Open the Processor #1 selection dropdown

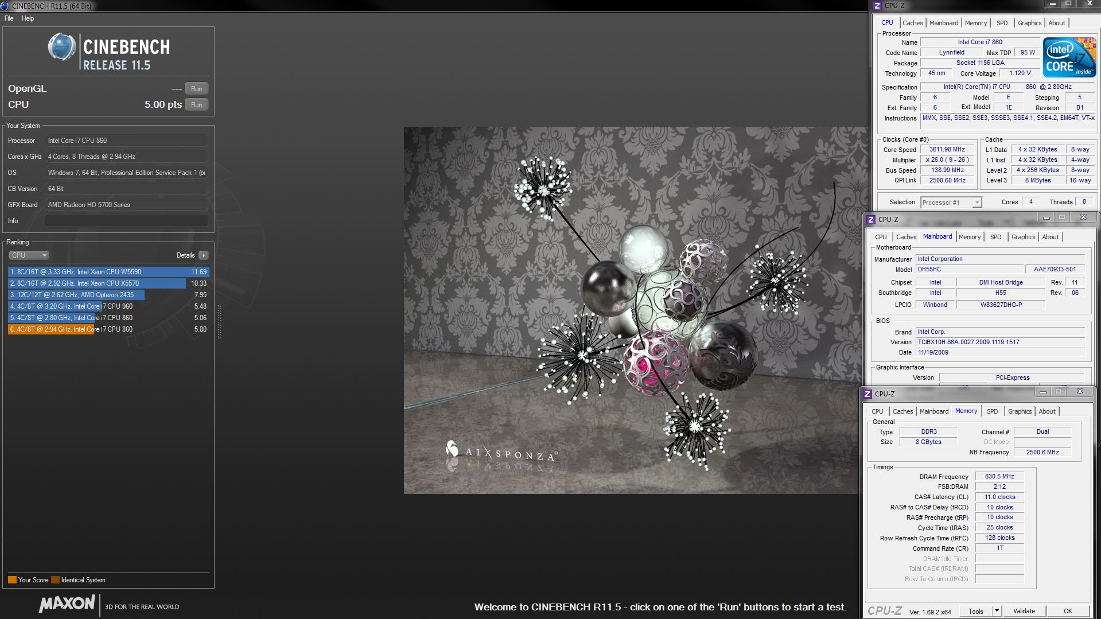(x=951, y=203)
